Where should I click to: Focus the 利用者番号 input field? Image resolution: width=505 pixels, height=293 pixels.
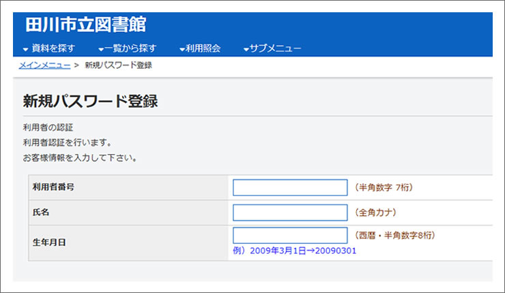click(x=290, y=187)
